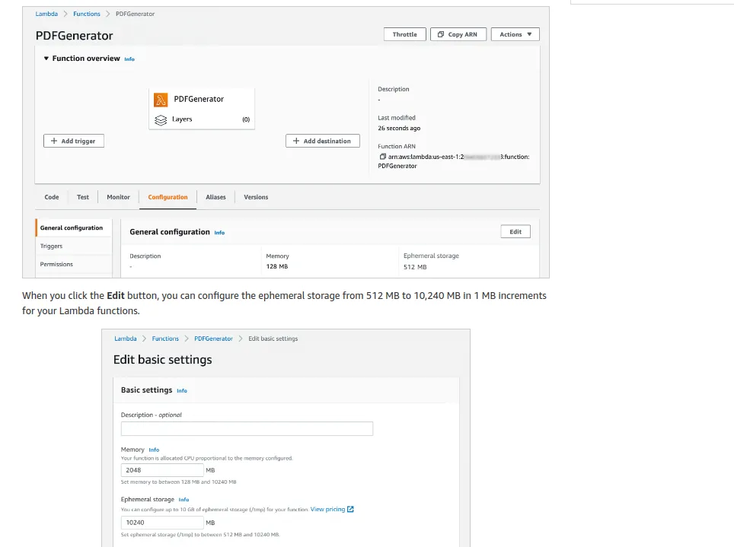Click the '128 MB' memory value
Screen dimensions: 734x547
pos(277,266)
